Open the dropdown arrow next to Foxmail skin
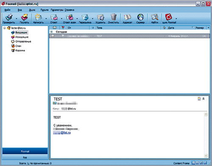 coord(176,19)
